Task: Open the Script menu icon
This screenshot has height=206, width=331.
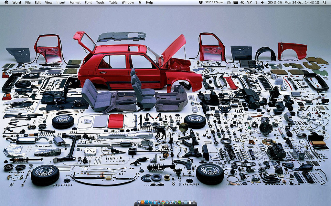Action: [140, 2]
